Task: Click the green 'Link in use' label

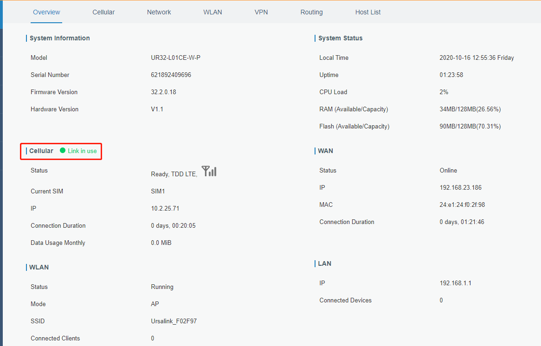Action: click(82, 151)
